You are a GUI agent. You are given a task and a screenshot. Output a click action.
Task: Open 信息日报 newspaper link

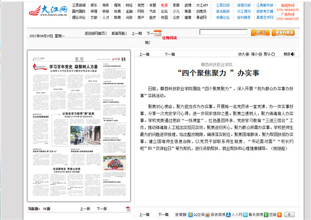pyautogui.click(x=244, y=5)
